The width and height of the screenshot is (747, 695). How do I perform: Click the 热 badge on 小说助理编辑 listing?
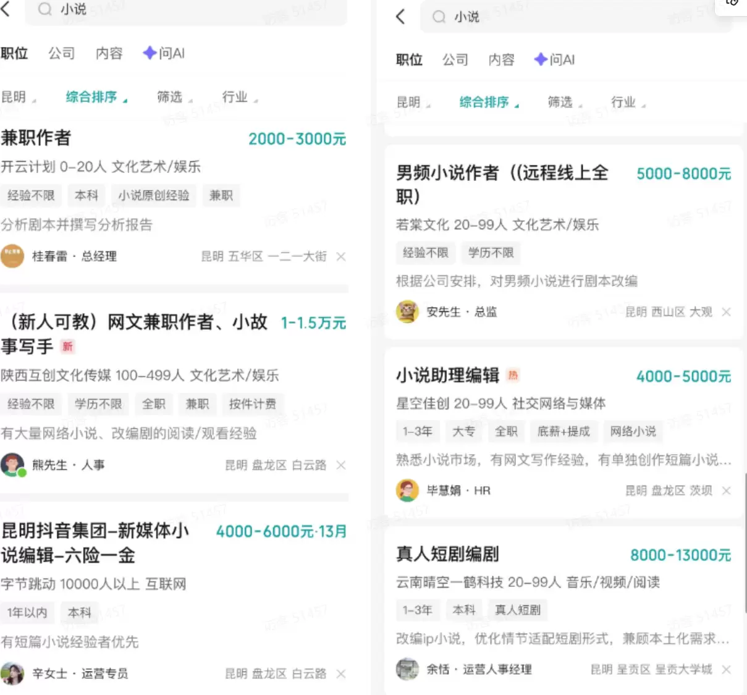[x=512, y=375]
